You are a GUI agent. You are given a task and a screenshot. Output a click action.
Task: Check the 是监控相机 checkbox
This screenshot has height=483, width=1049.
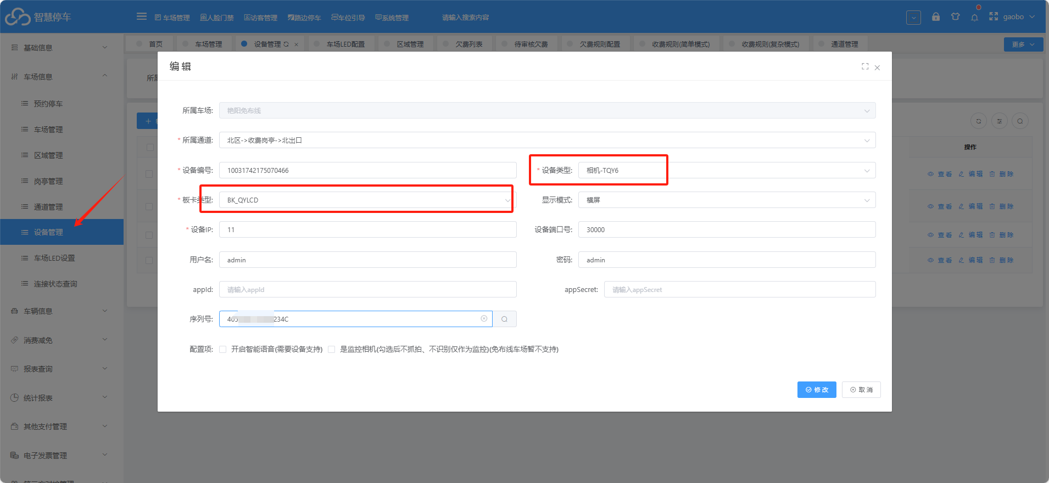[332, 349]
